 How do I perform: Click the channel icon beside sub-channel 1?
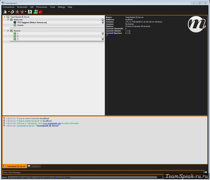(15, 34)
